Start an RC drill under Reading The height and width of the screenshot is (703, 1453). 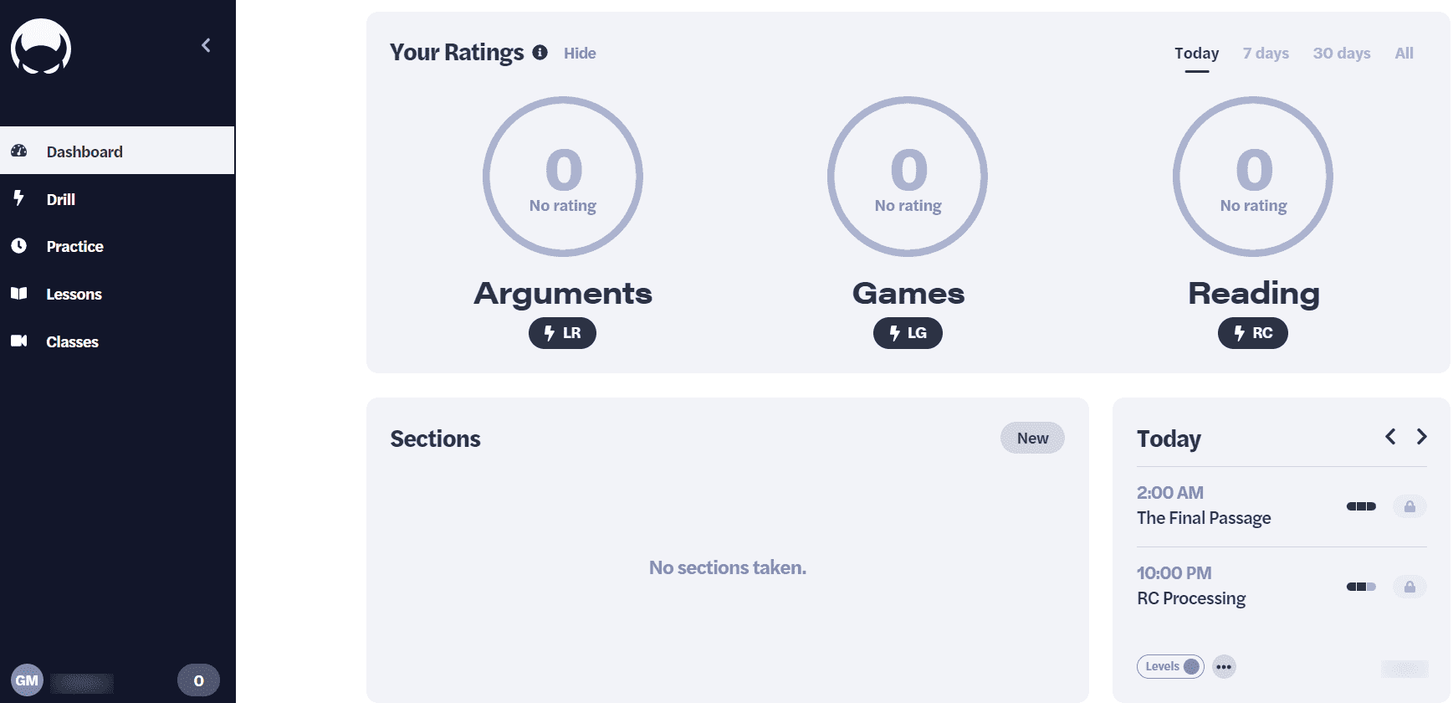point(1253,333)
